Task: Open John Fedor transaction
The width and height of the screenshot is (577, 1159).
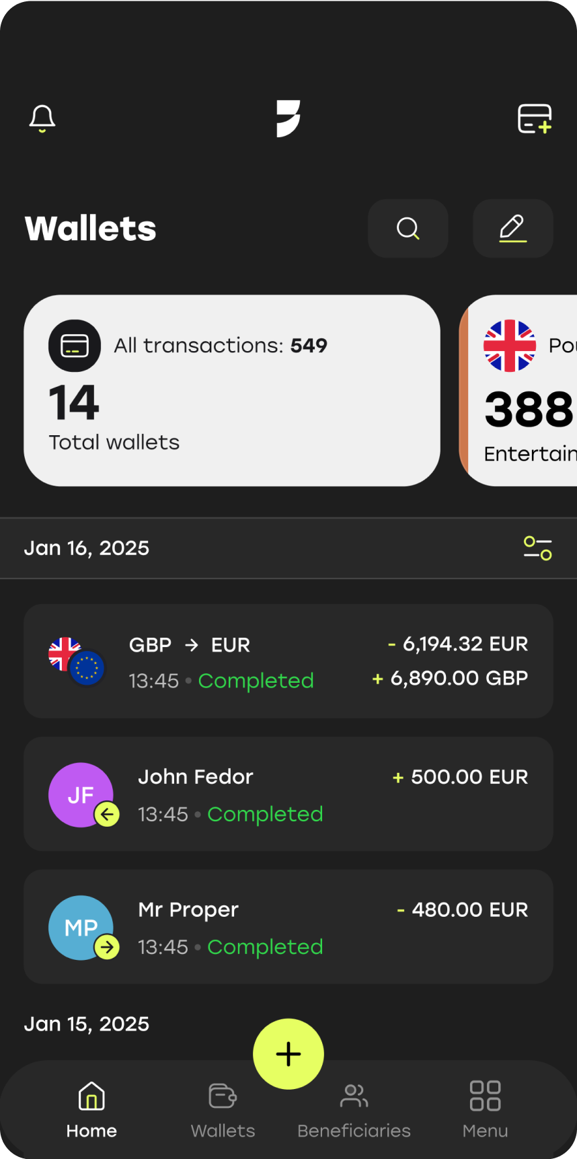Action: coord(288,794)
